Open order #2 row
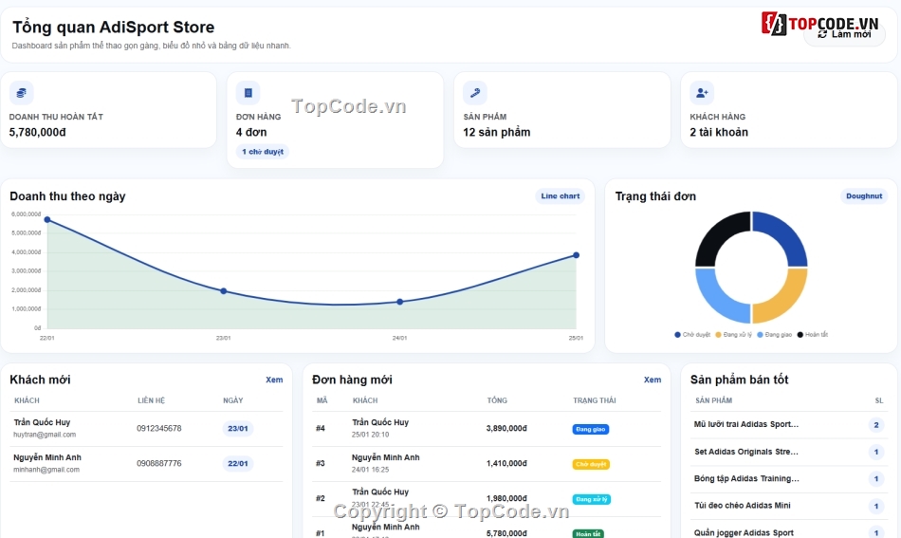 point(487,498)
